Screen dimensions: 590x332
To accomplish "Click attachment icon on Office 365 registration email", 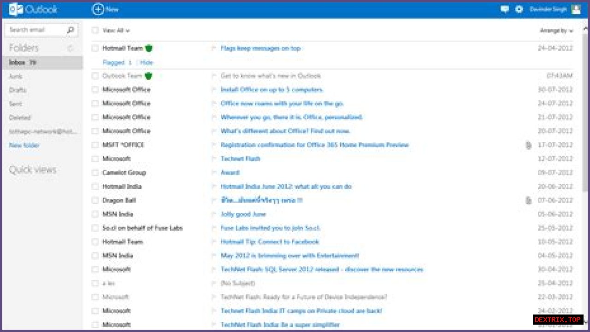I will [529, 145].
